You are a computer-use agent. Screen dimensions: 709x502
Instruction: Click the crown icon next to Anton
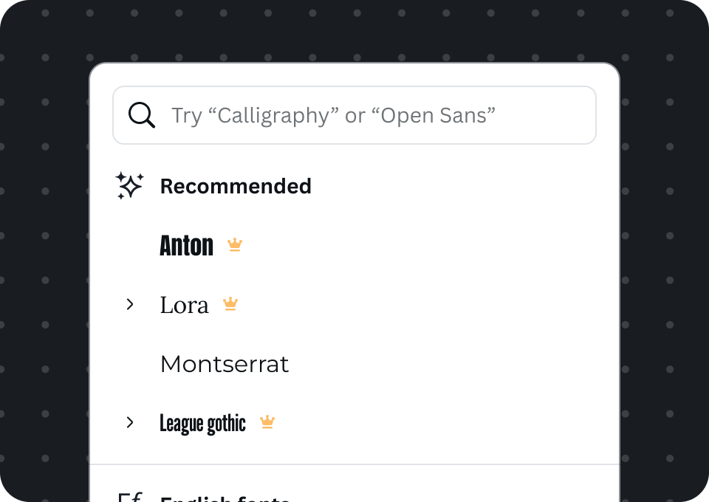(235, 245)
